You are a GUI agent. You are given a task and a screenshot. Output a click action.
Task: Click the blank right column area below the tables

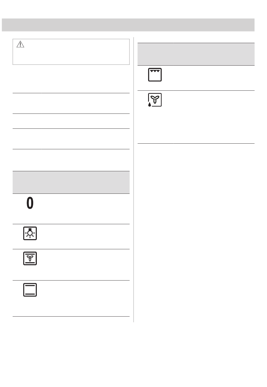point(196,233)
